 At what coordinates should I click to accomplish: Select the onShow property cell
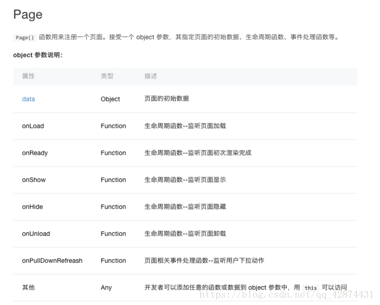[x=34, y=180]
